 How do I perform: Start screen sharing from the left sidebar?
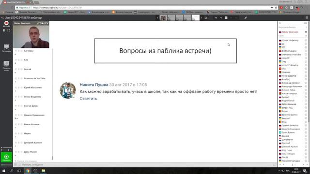point(6,66)
